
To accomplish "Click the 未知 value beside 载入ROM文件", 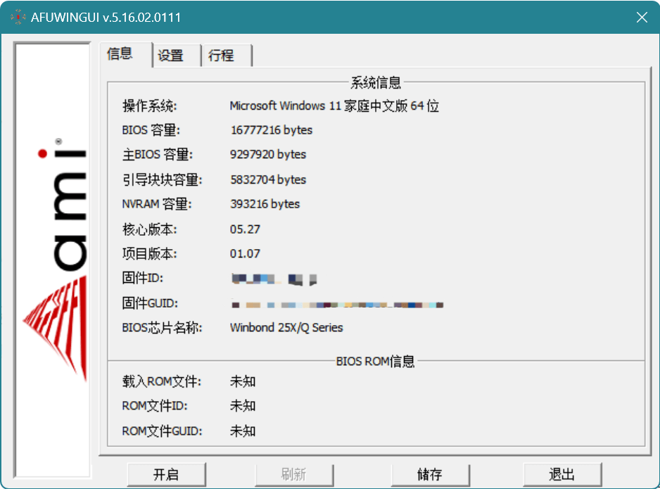I will click(x=243, y=381).
